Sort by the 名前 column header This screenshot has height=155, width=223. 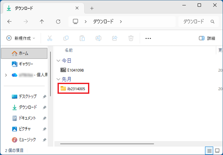(69, 50)
